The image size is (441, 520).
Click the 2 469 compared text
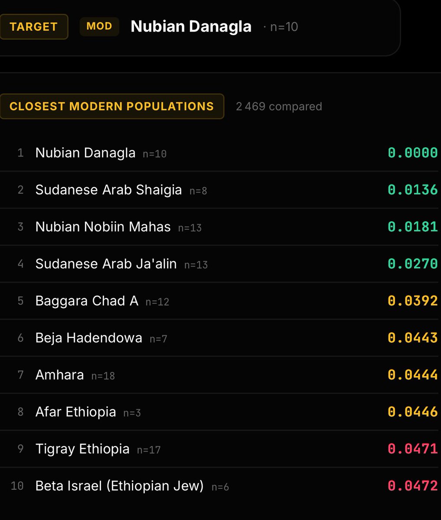click(279, 106)
